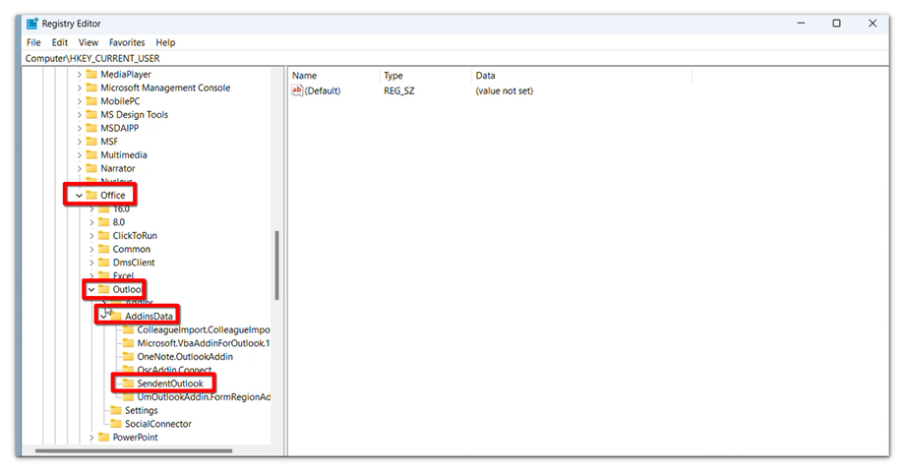
Task: Click the tree pane vertical scrollbar thumb
Action: (x=277, y=266)
